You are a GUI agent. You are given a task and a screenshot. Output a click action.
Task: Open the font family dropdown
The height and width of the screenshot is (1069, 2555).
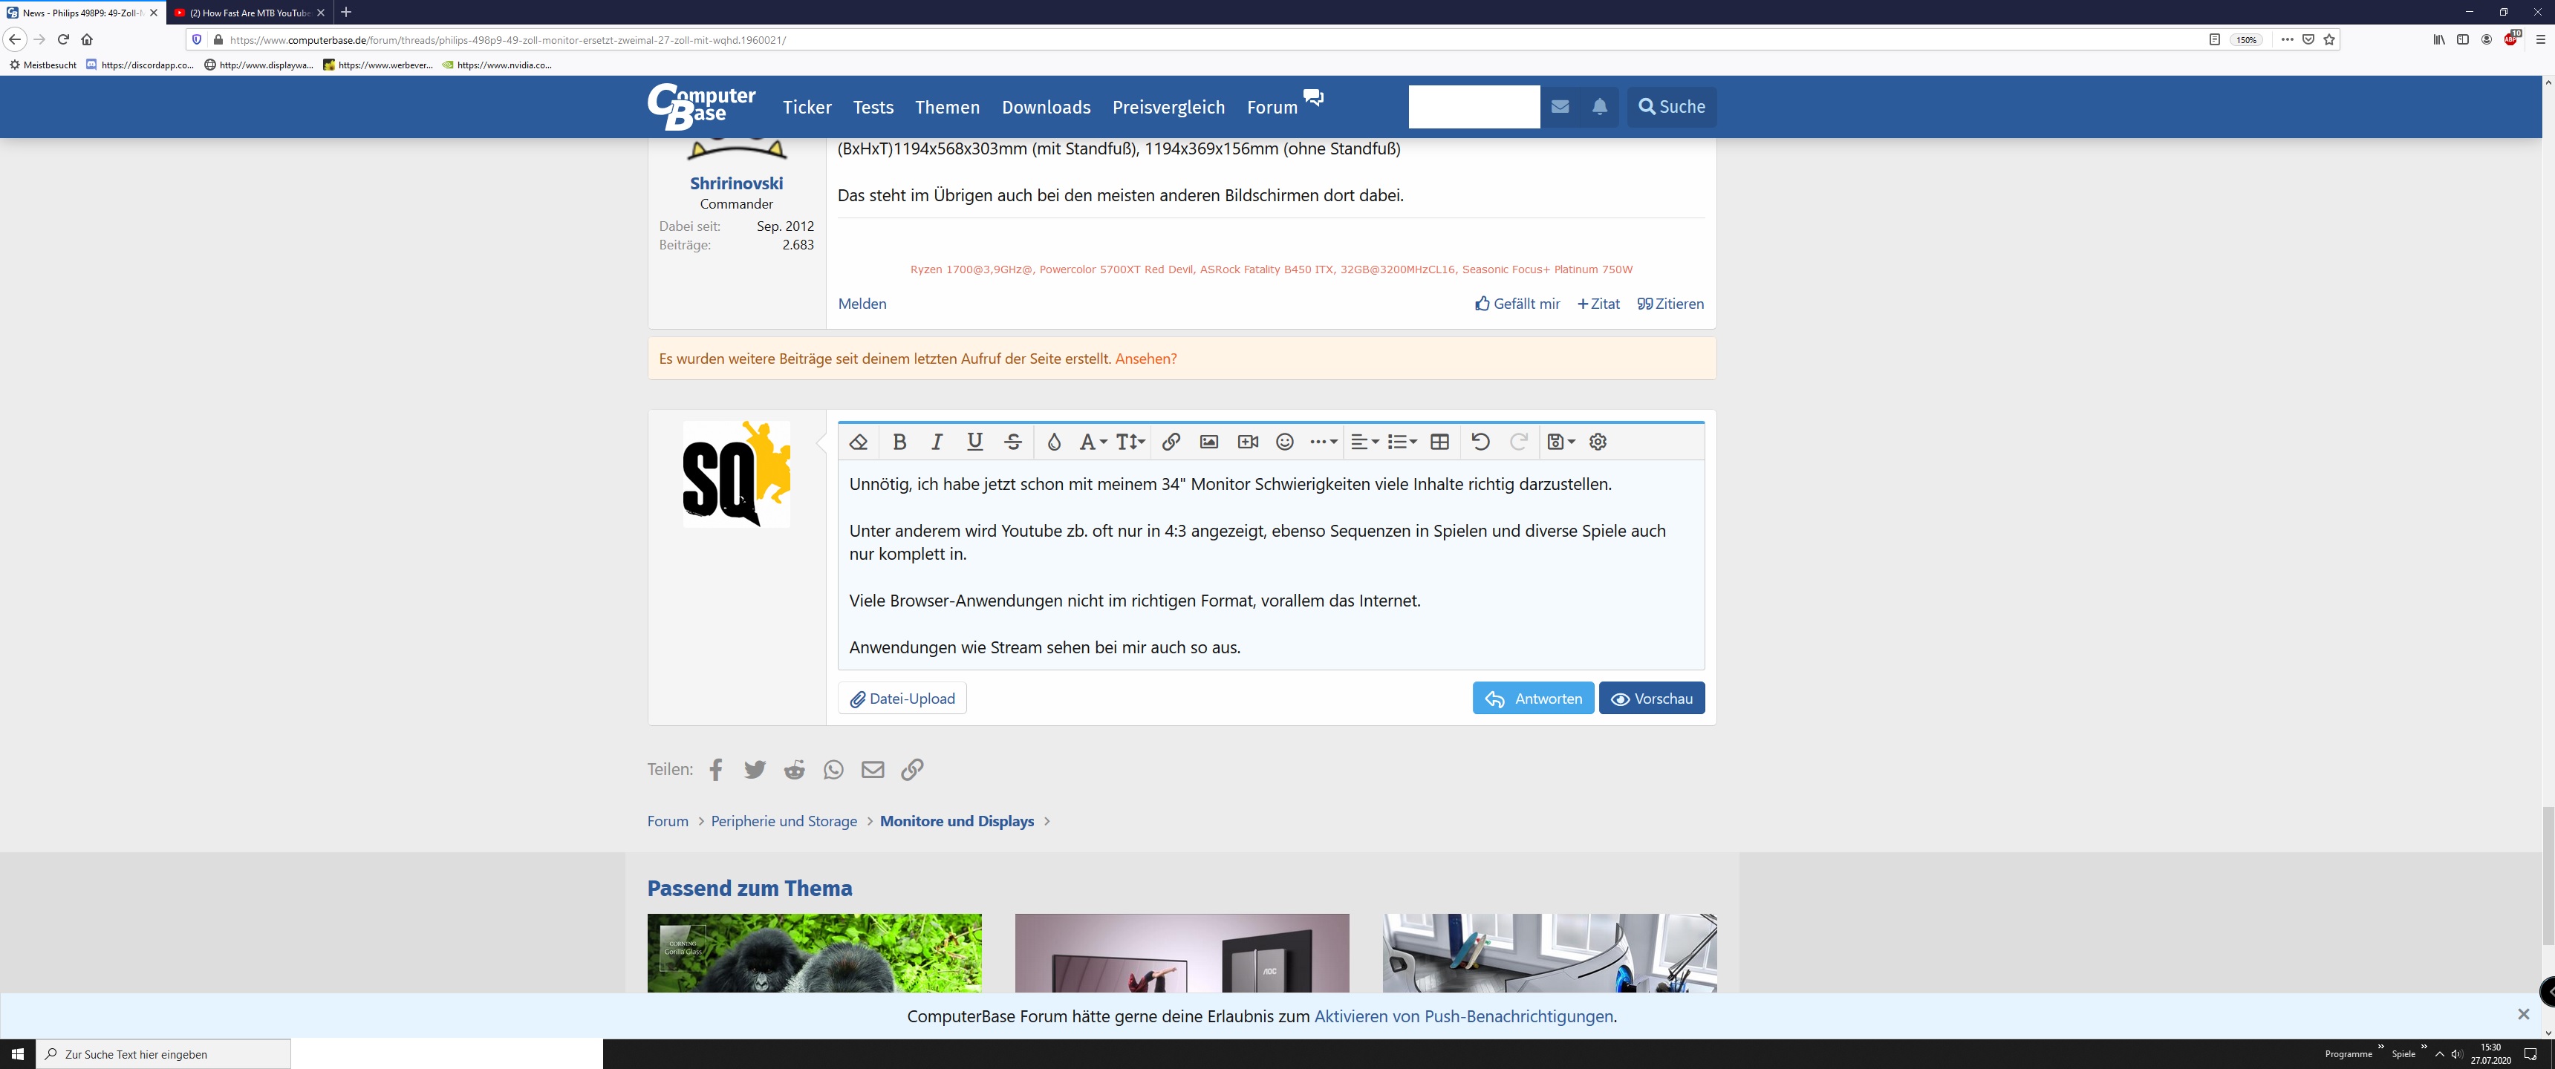(1092, 442)
